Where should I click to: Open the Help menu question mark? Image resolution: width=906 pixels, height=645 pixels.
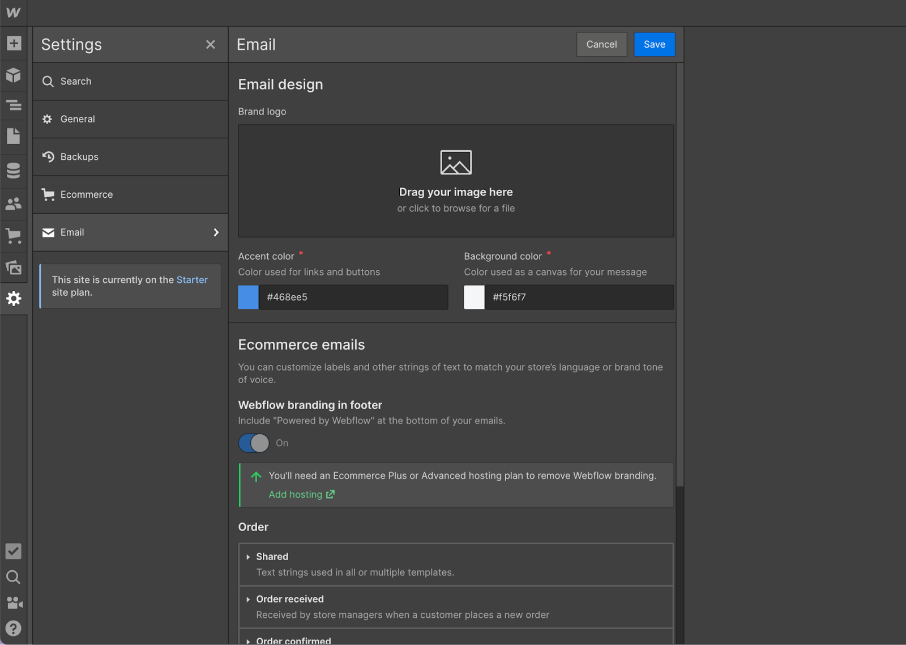(14, 628)
